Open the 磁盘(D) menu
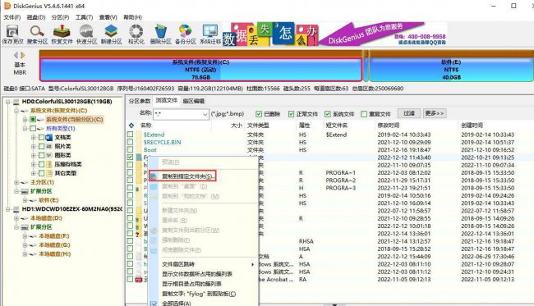The image size is (534, 306). [x=36, y=17]
